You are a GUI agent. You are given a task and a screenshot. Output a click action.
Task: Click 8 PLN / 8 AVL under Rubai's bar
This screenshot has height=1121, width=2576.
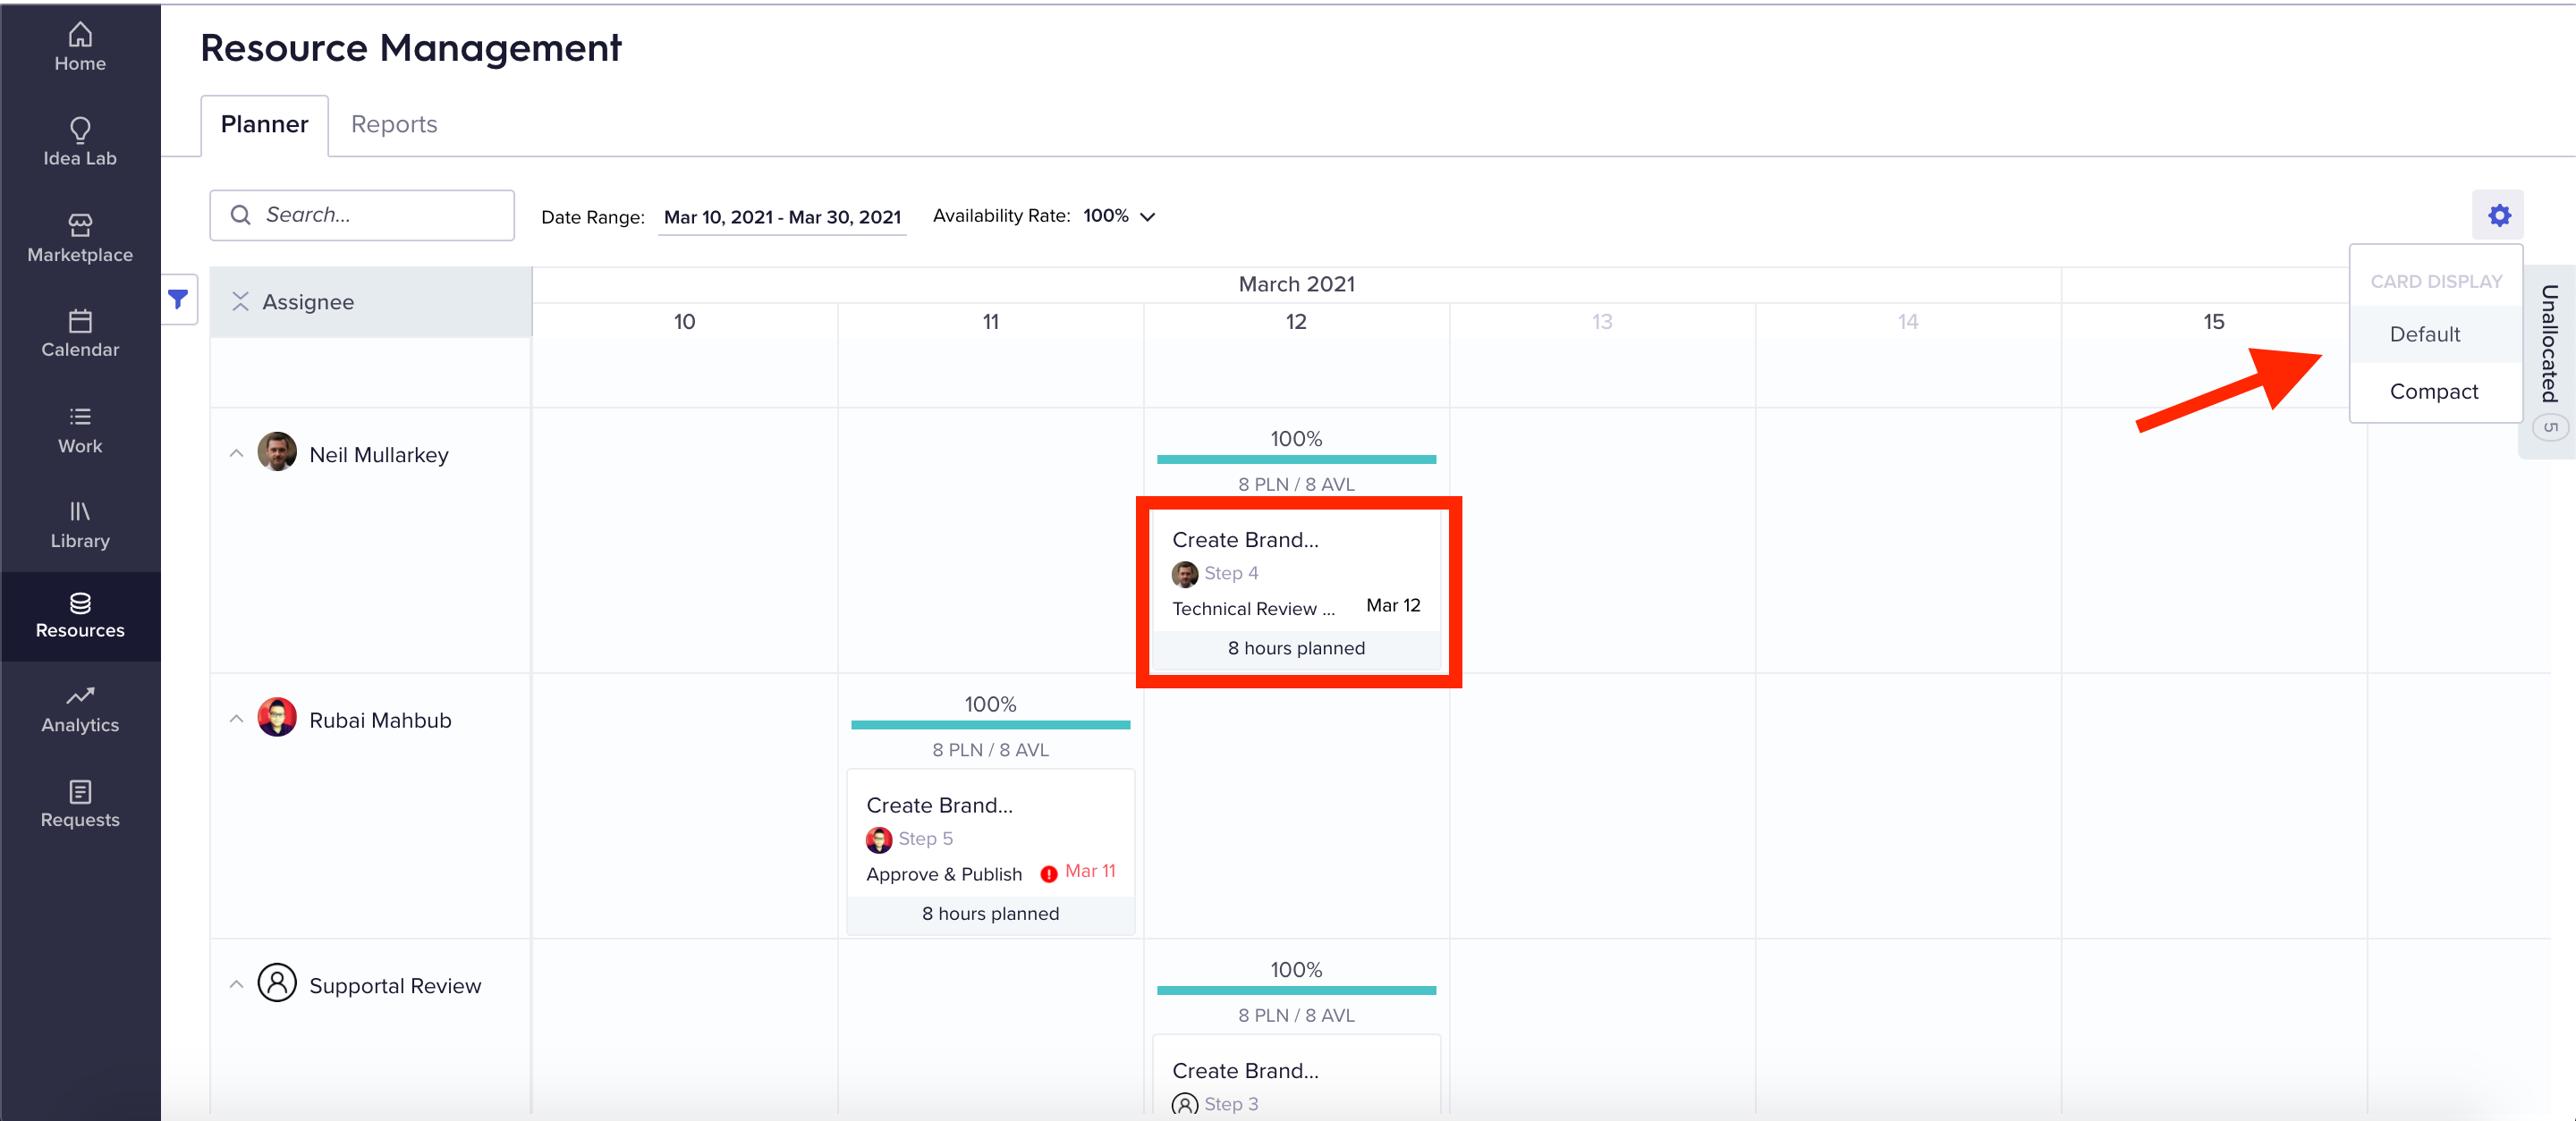click(991, 750)
